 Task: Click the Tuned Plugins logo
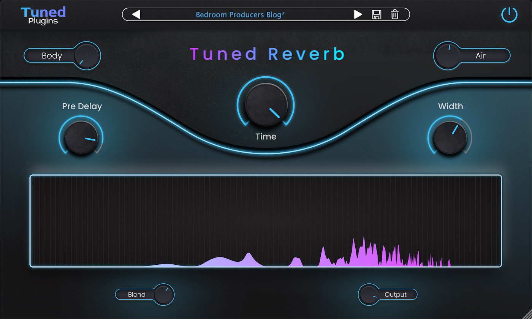click(x=43, y=16)
